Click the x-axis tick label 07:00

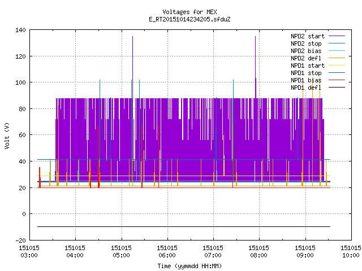coord(213,255)
